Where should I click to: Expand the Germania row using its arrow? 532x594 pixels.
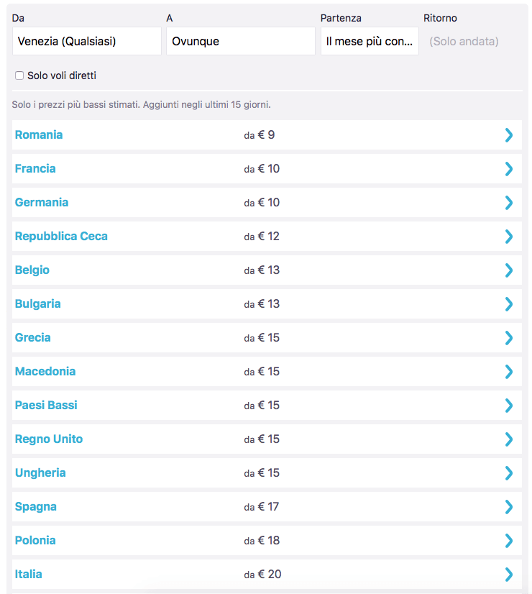pyautogui.click(x=509, y=203)
